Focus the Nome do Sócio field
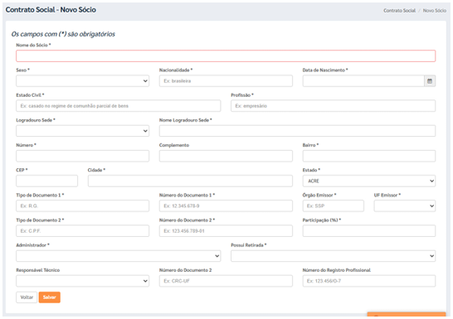Viewport: 453px width, 319px height. 226,56
